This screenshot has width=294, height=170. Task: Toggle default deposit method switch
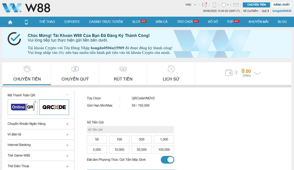click(168, 160)
